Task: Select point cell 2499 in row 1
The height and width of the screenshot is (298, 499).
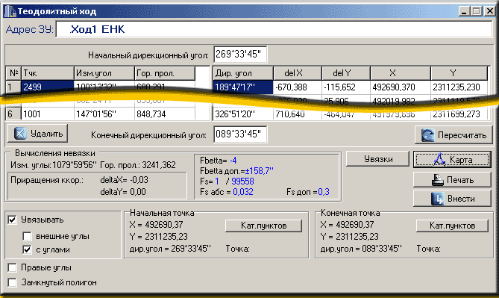Action: tap(48, 87)
